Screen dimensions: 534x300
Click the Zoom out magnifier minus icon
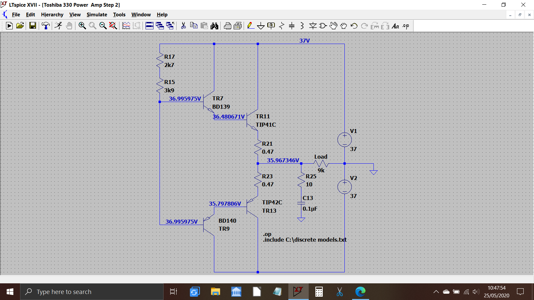[x=103, y=26]
